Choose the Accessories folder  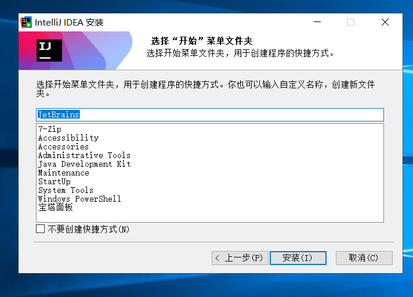(63, 146)
